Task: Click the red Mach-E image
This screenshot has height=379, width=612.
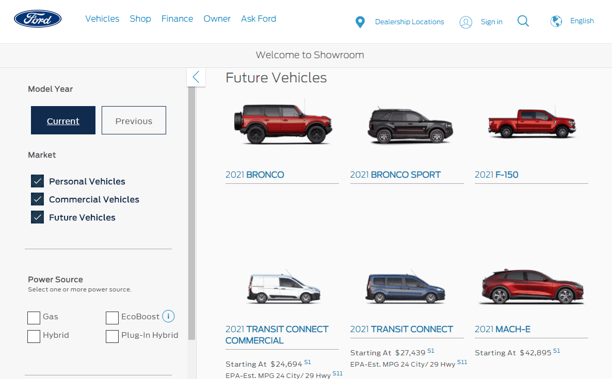Action: coord(532,287)
